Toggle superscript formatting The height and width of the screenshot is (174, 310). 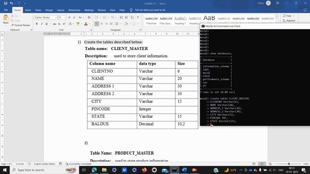click(64, 24)
